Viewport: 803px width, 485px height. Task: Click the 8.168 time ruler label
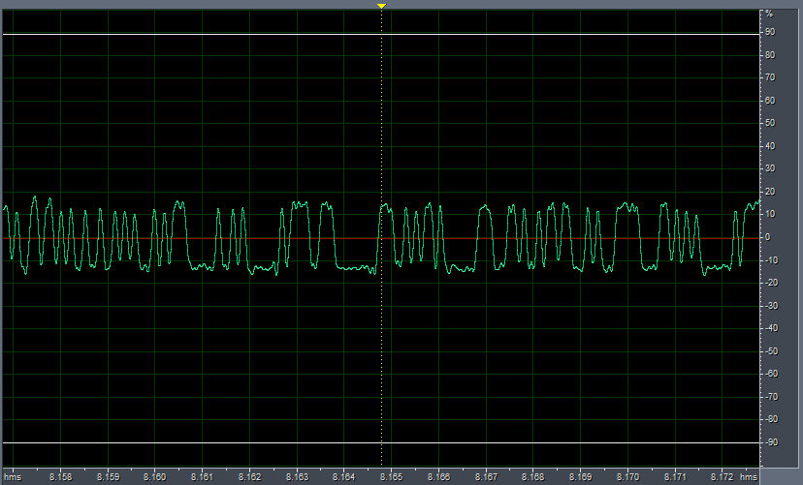click(532, 477)
